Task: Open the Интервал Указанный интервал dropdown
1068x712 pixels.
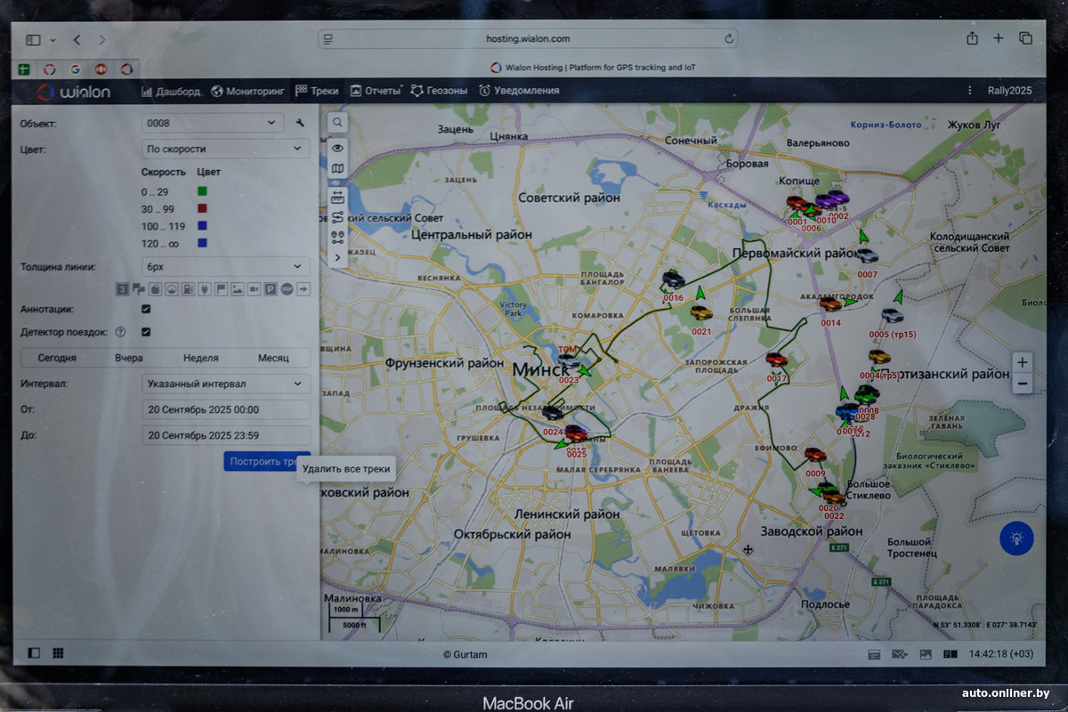Action: click(x=226, y=384)
